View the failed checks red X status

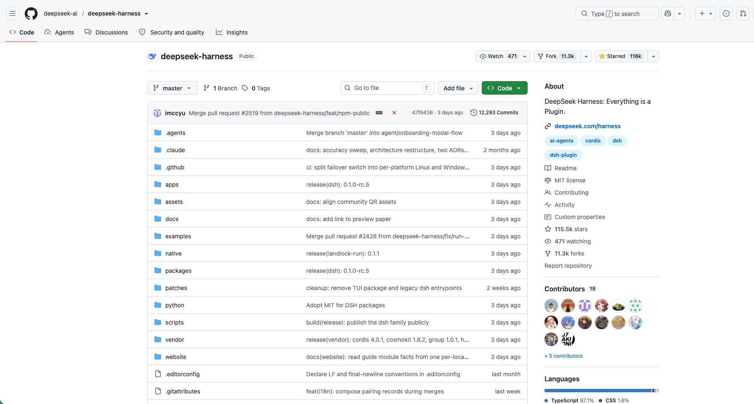coord(394,113)
